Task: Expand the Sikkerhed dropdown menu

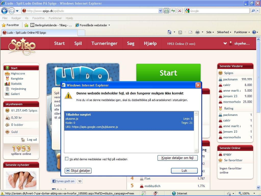Action: tap(224, 32)
